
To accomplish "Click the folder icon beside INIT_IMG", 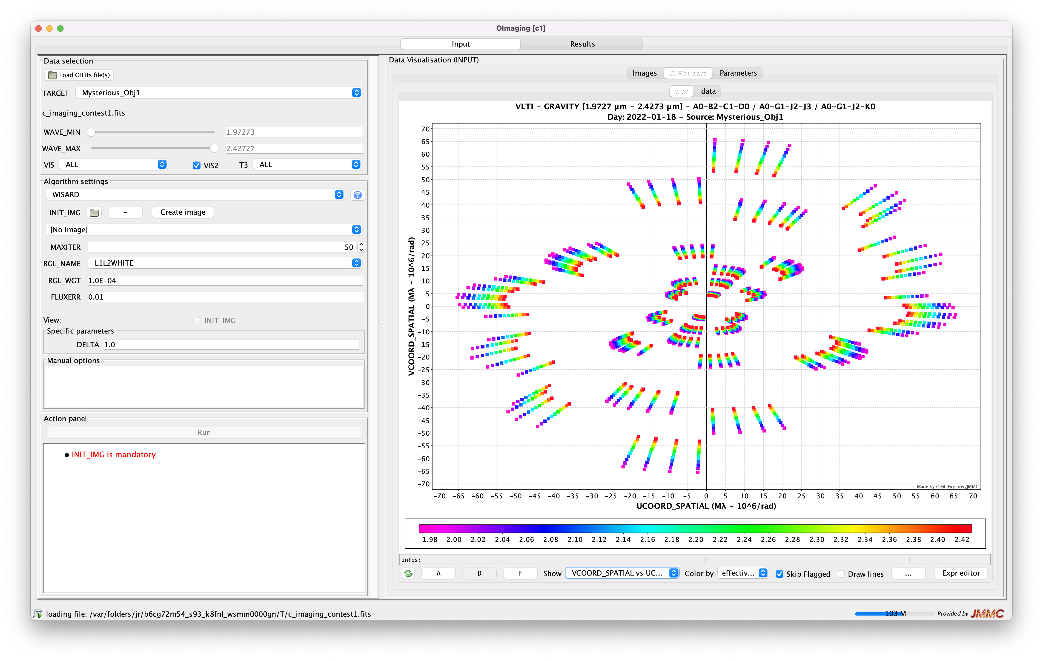I will click(x=94, y=212).
